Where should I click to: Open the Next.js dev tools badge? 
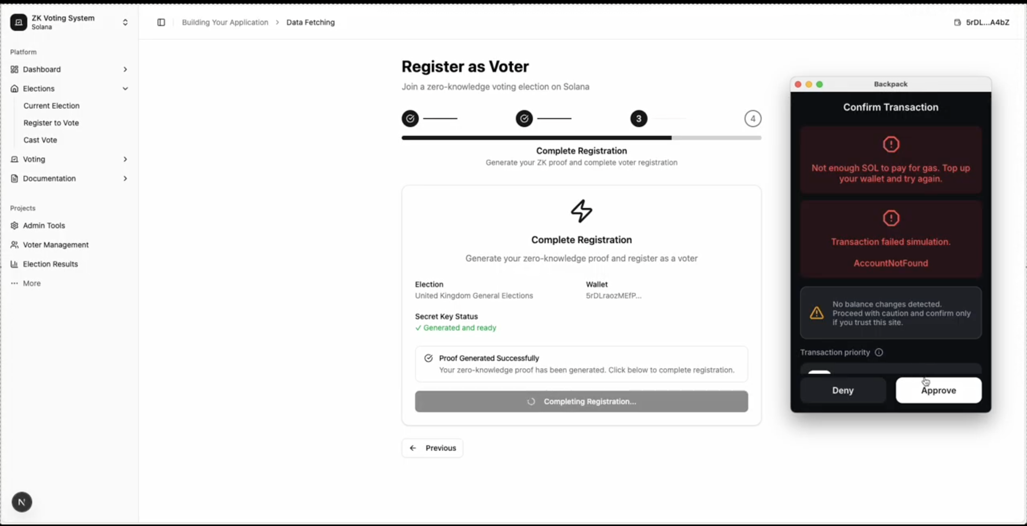22,502
